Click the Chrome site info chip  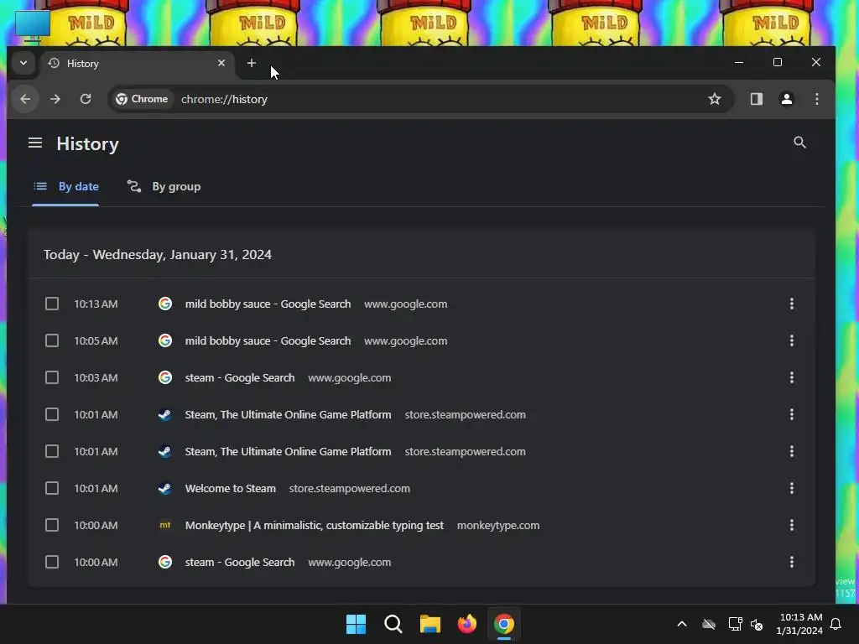142,99
